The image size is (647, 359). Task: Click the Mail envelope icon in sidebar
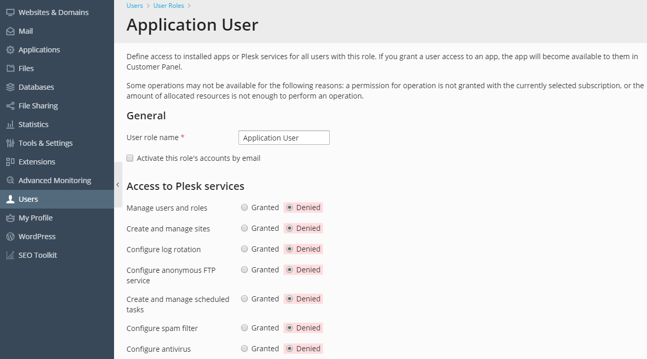[10, 31]
